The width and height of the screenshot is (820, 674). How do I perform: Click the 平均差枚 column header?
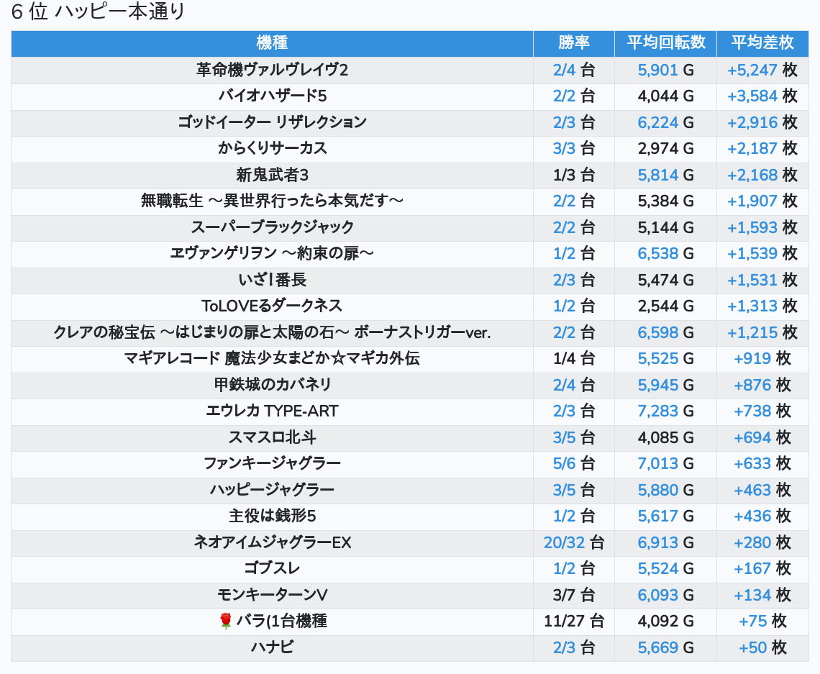point(762,42)
